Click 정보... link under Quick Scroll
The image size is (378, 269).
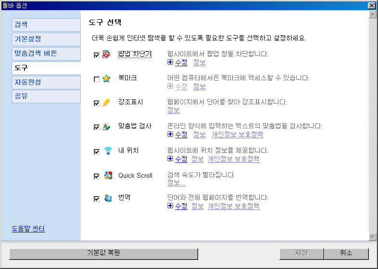click(x=176, y=183)
